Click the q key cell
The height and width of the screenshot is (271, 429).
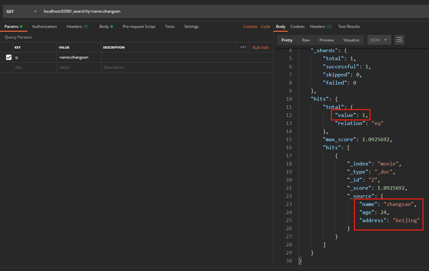(35, 57)
